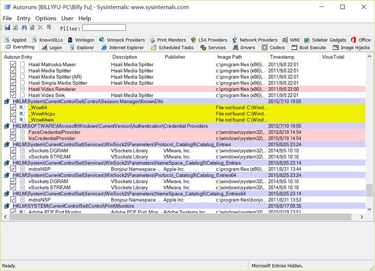Uncheck Haali Media Splitter (AR) entry

coord(13,76)
